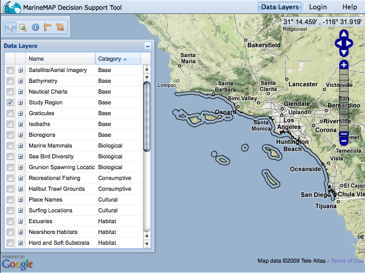
Task: Click the layer list scrollbar thumb
Action: coord(147,117)
